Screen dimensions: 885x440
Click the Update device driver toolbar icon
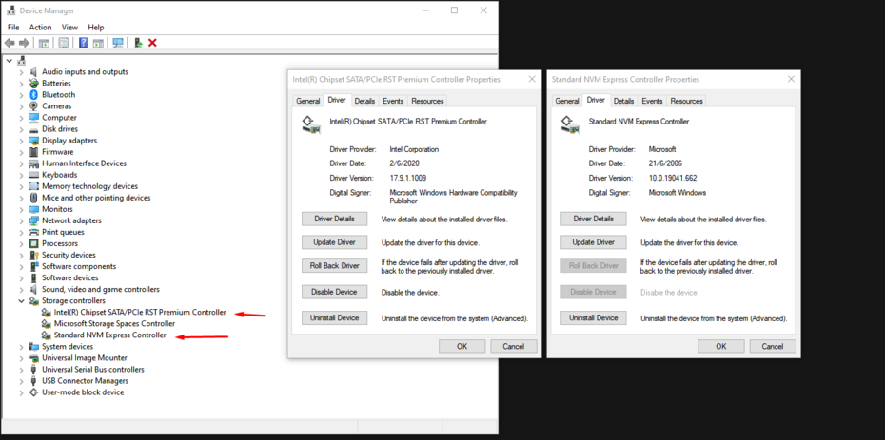point(138,43)
